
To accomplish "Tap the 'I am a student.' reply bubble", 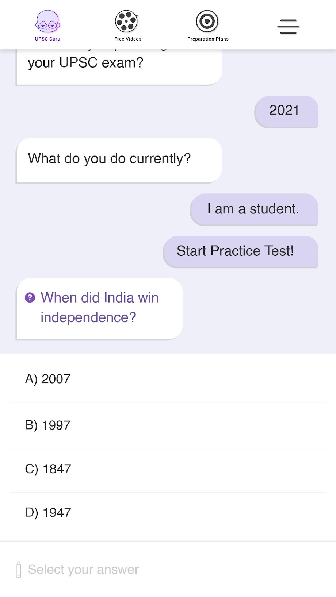I will (x=254, y=209).
